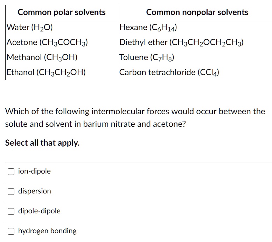Click the "dispersion" answer label text
Screen dimensions: 272x242
[35, 191]
